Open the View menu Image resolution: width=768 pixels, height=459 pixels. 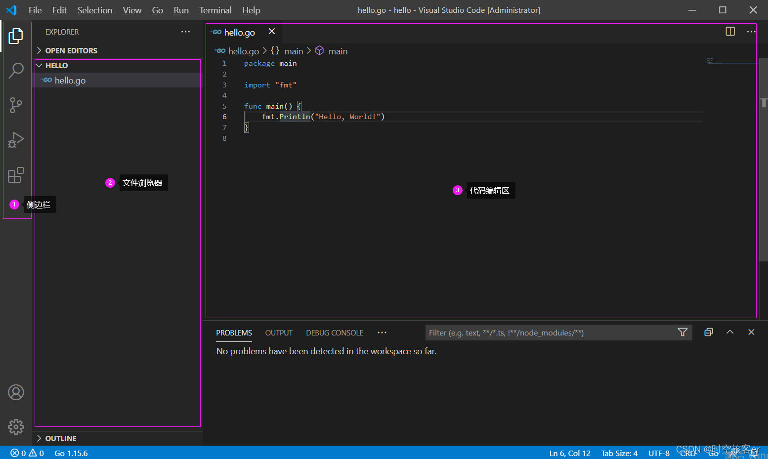point(132,10)
